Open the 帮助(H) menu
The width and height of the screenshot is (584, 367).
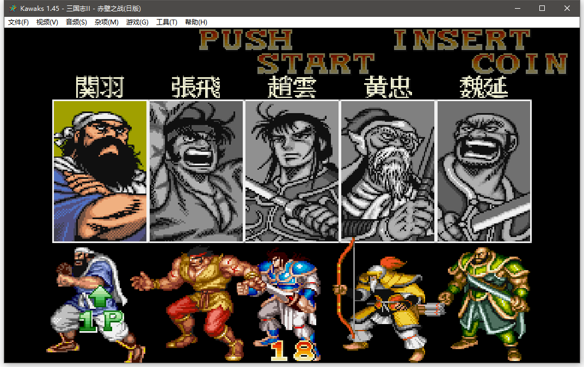[x=196, y=22]
